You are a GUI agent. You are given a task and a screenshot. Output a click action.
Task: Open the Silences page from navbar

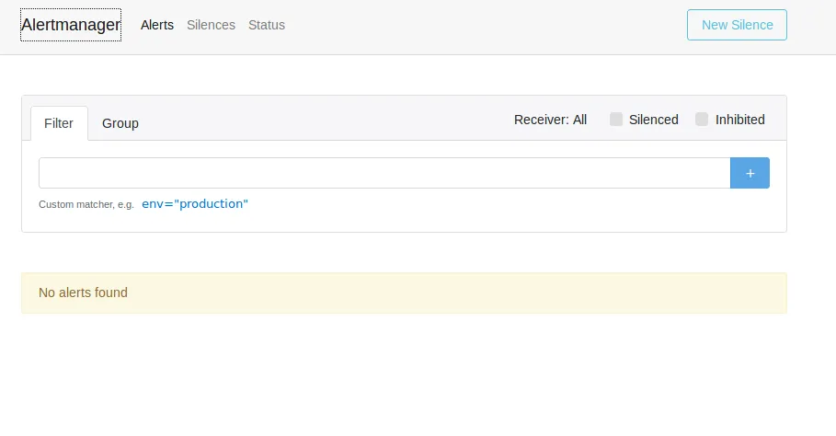tap(211, 25)
